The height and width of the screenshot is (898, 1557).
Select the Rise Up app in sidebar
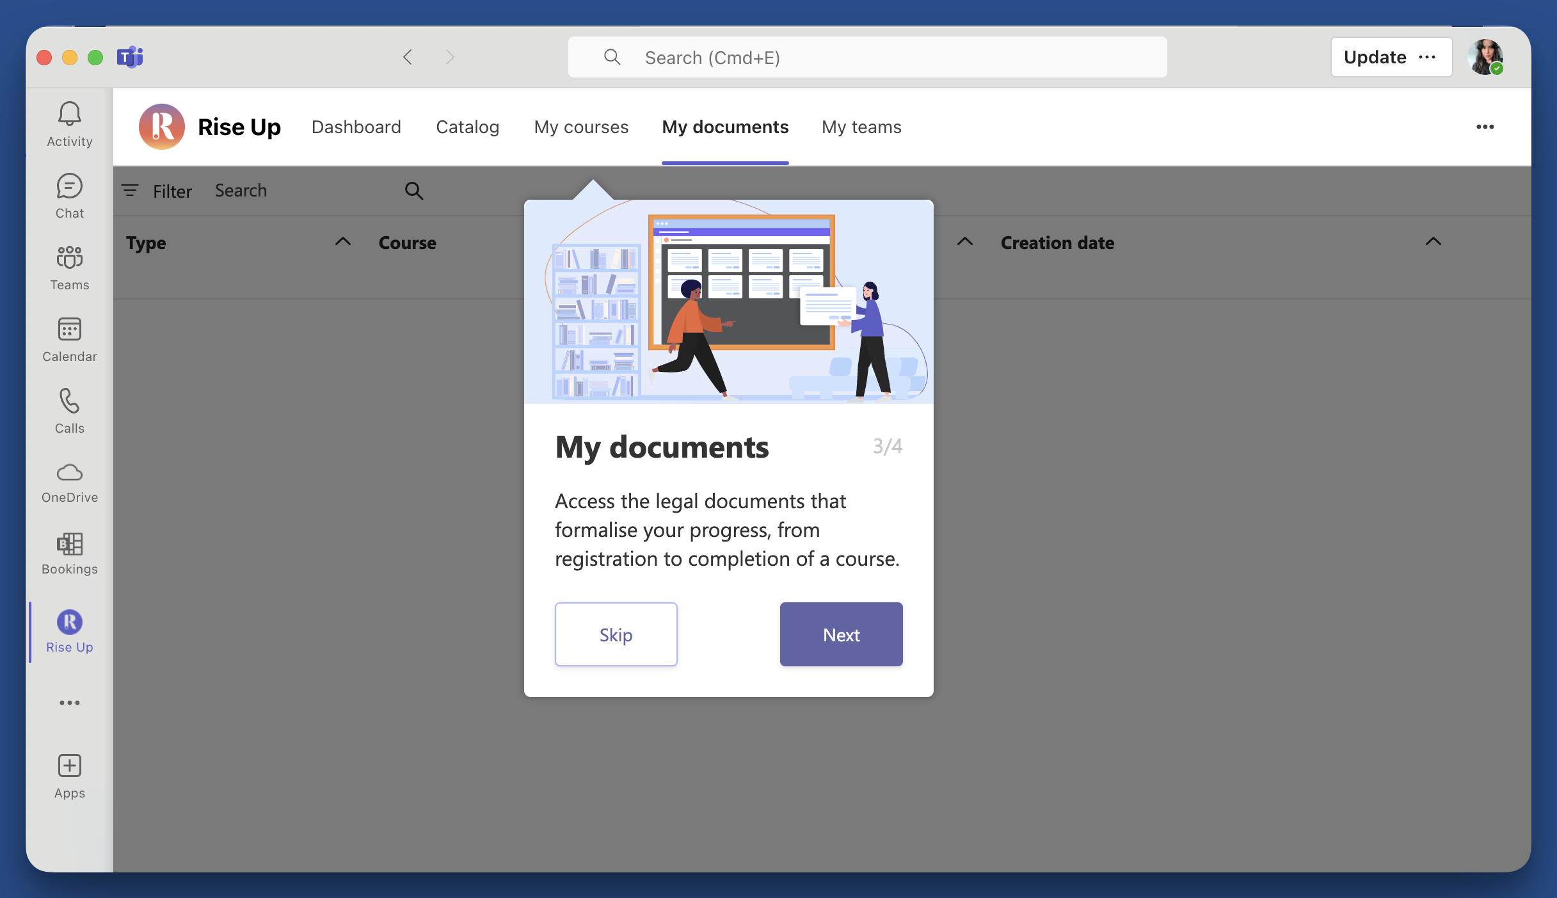tap(68, 630)
